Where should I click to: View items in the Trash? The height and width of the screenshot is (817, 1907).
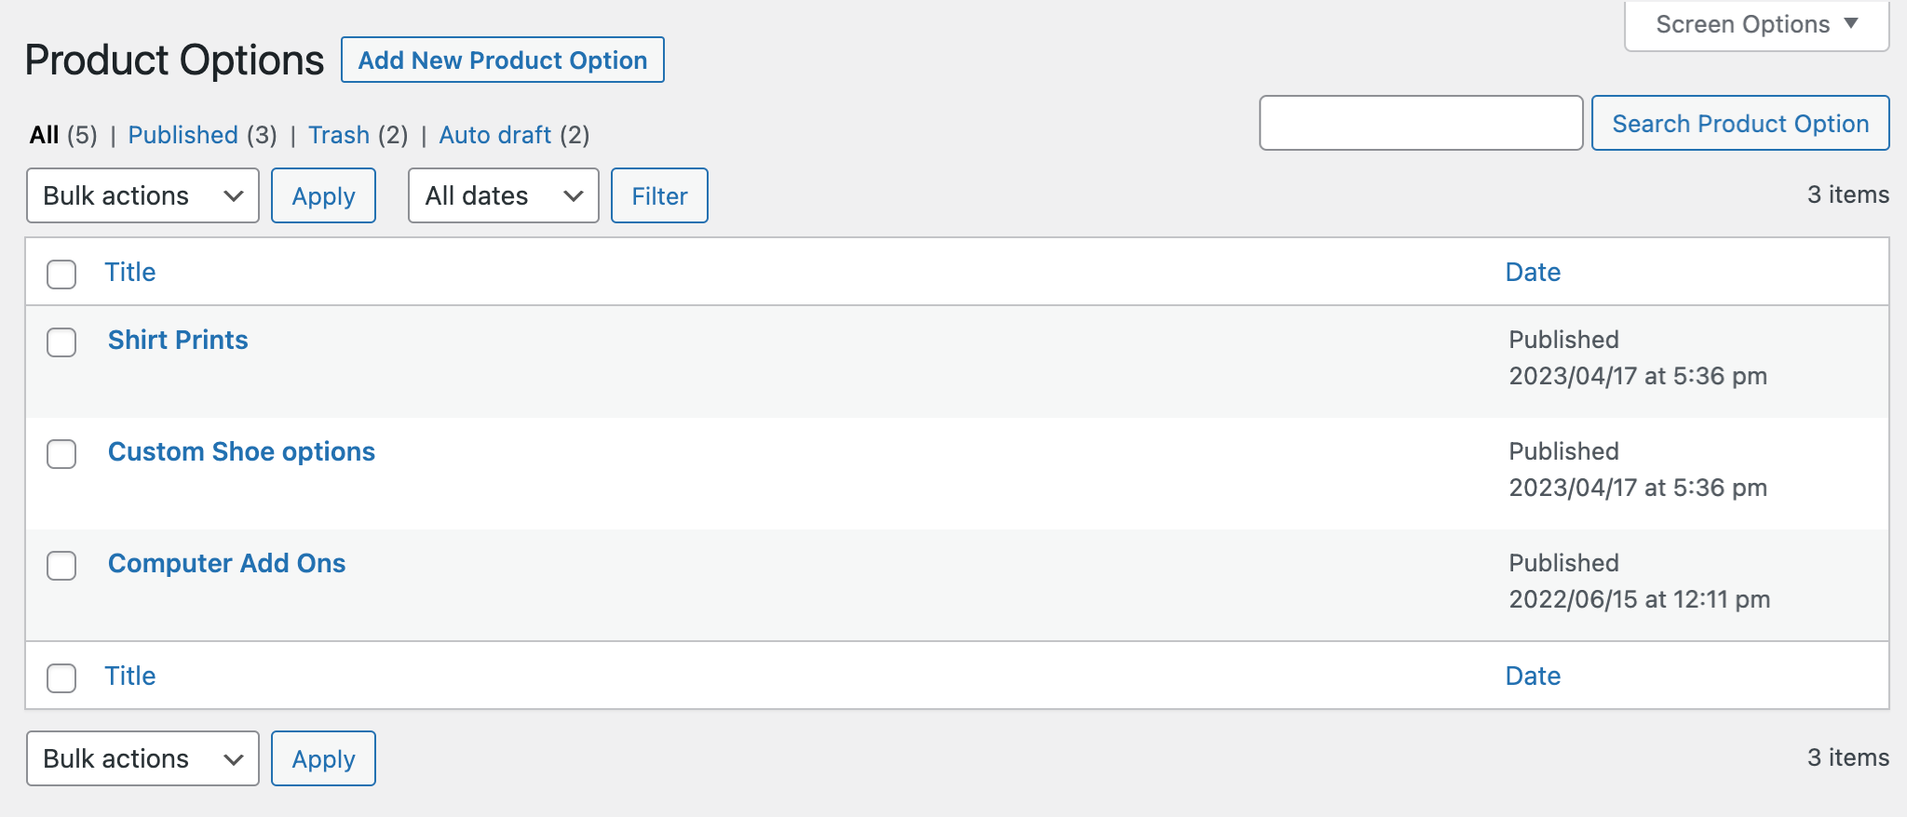(x=339, y=135)
